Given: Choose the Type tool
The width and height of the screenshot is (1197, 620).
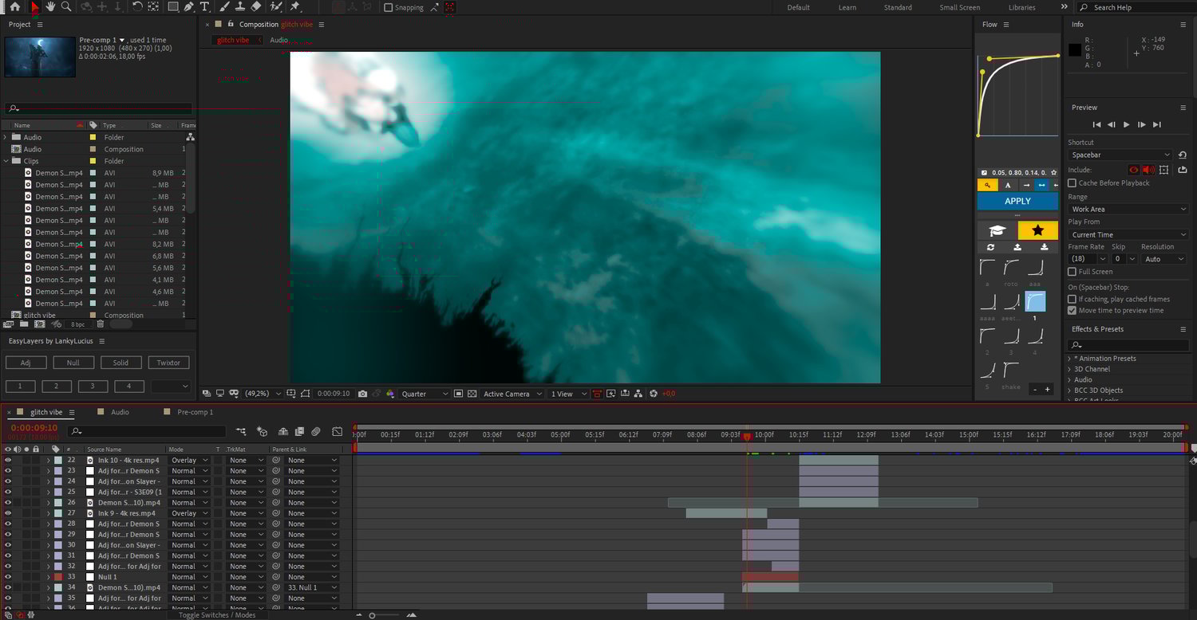Looking at the screenshot, I should pyautogui.click(x=205, y=7).
